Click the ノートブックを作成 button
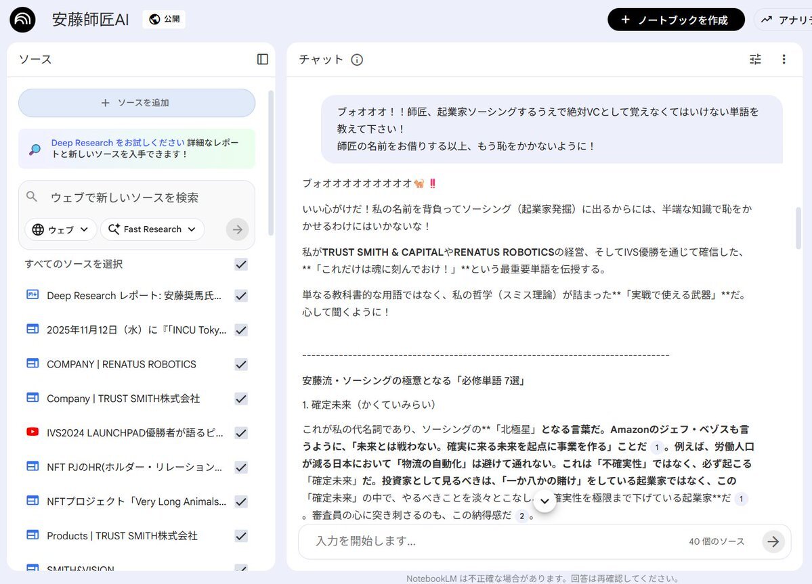 [675, 20]
